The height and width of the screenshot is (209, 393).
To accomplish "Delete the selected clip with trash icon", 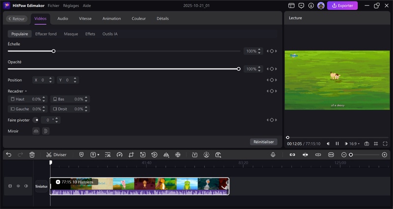I will click(x=32, y=154).
